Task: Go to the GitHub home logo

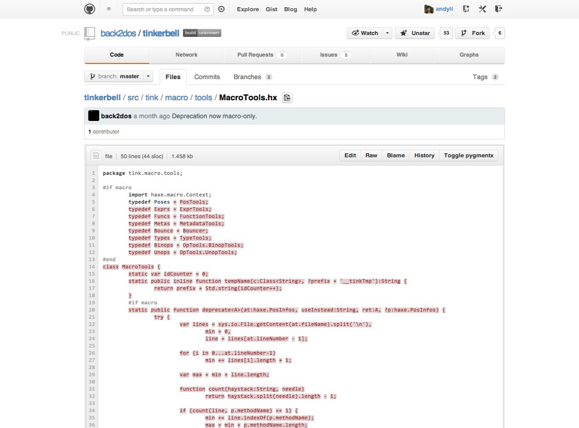Action: 89,9
